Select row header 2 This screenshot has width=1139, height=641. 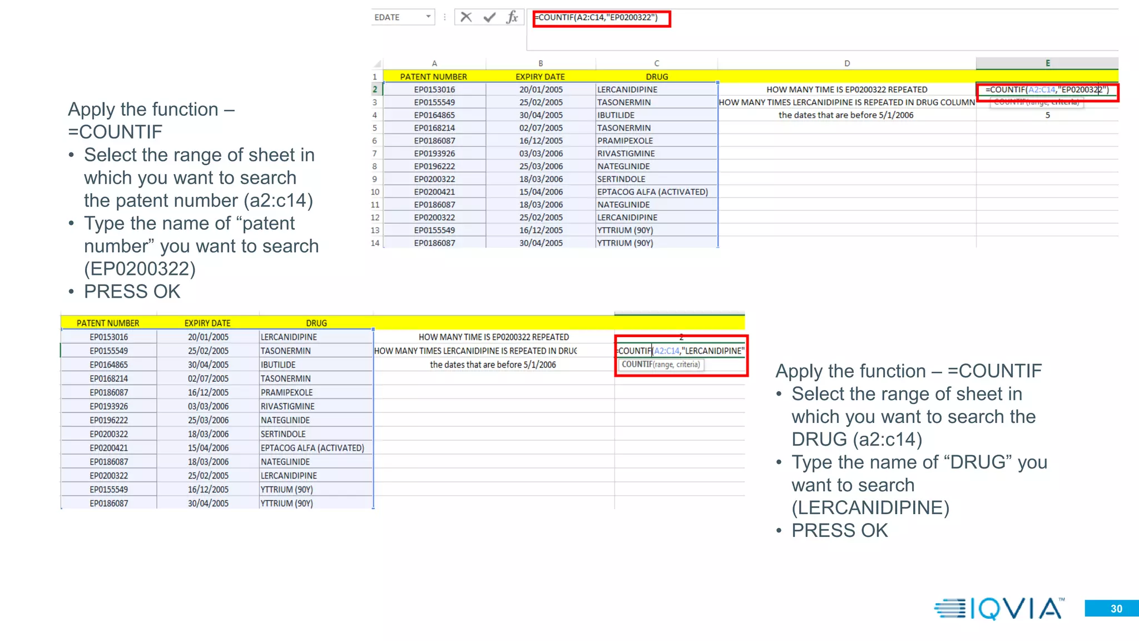tap(375, 90)
